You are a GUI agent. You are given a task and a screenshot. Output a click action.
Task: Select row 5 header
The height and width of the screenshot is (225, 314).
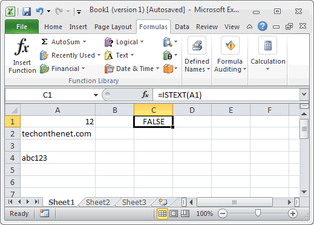(x=13, y=170)
